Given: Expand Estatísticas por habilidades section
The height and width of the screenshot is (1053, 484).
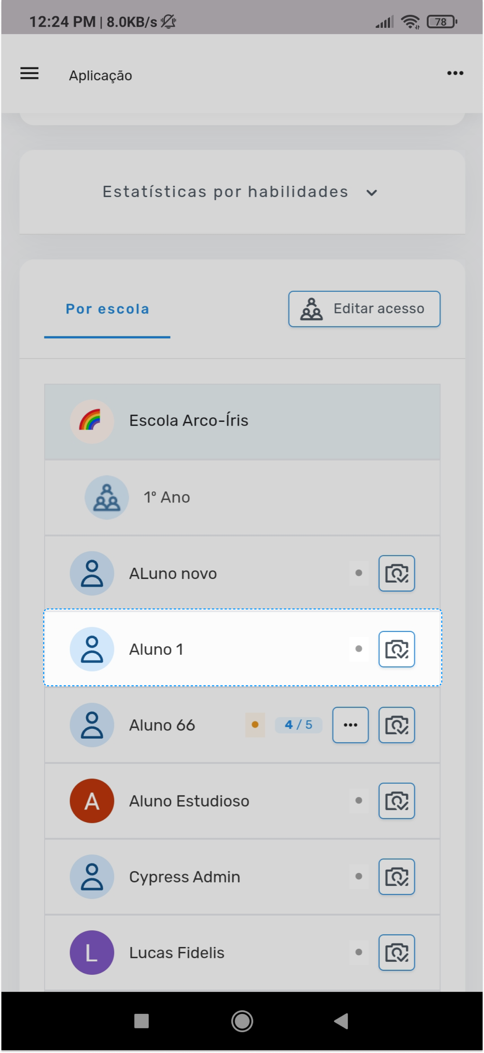Looking at the screenshot, I should pos(242,192).
